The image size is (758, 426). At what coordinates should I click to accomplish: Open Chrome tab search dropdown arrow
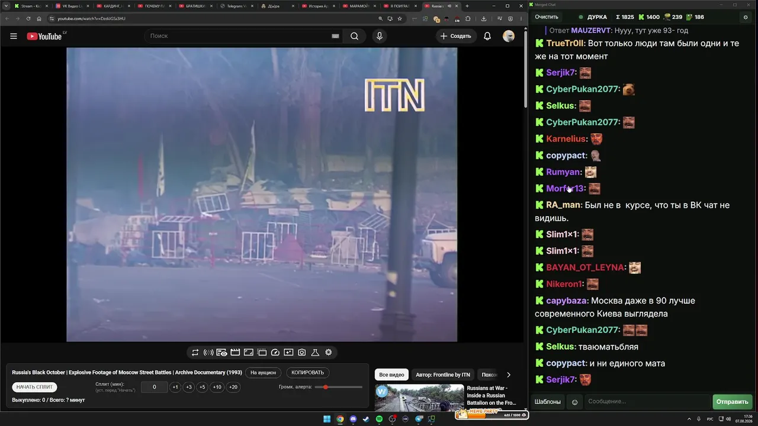click(5, 6)
